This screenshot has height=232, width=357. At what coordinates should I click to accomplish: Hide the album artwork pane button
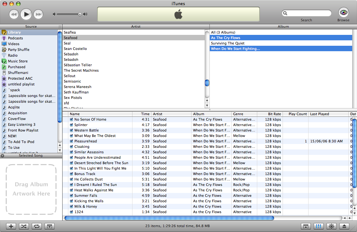click(x=49, y=226)
